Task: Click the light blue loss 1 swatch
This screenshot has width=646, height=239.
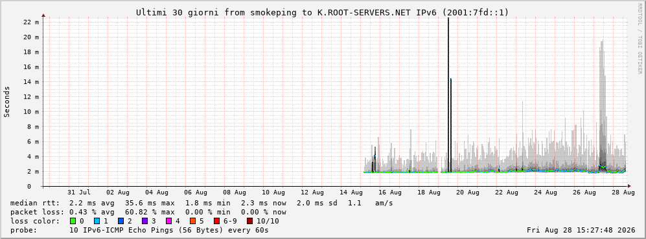Action: pyautogui.click(x=97, y=221)
